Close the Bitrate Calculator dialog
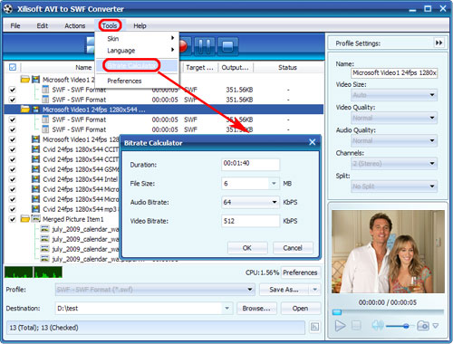Viewport: 453px width, 344px height. (x=313, y=142)
